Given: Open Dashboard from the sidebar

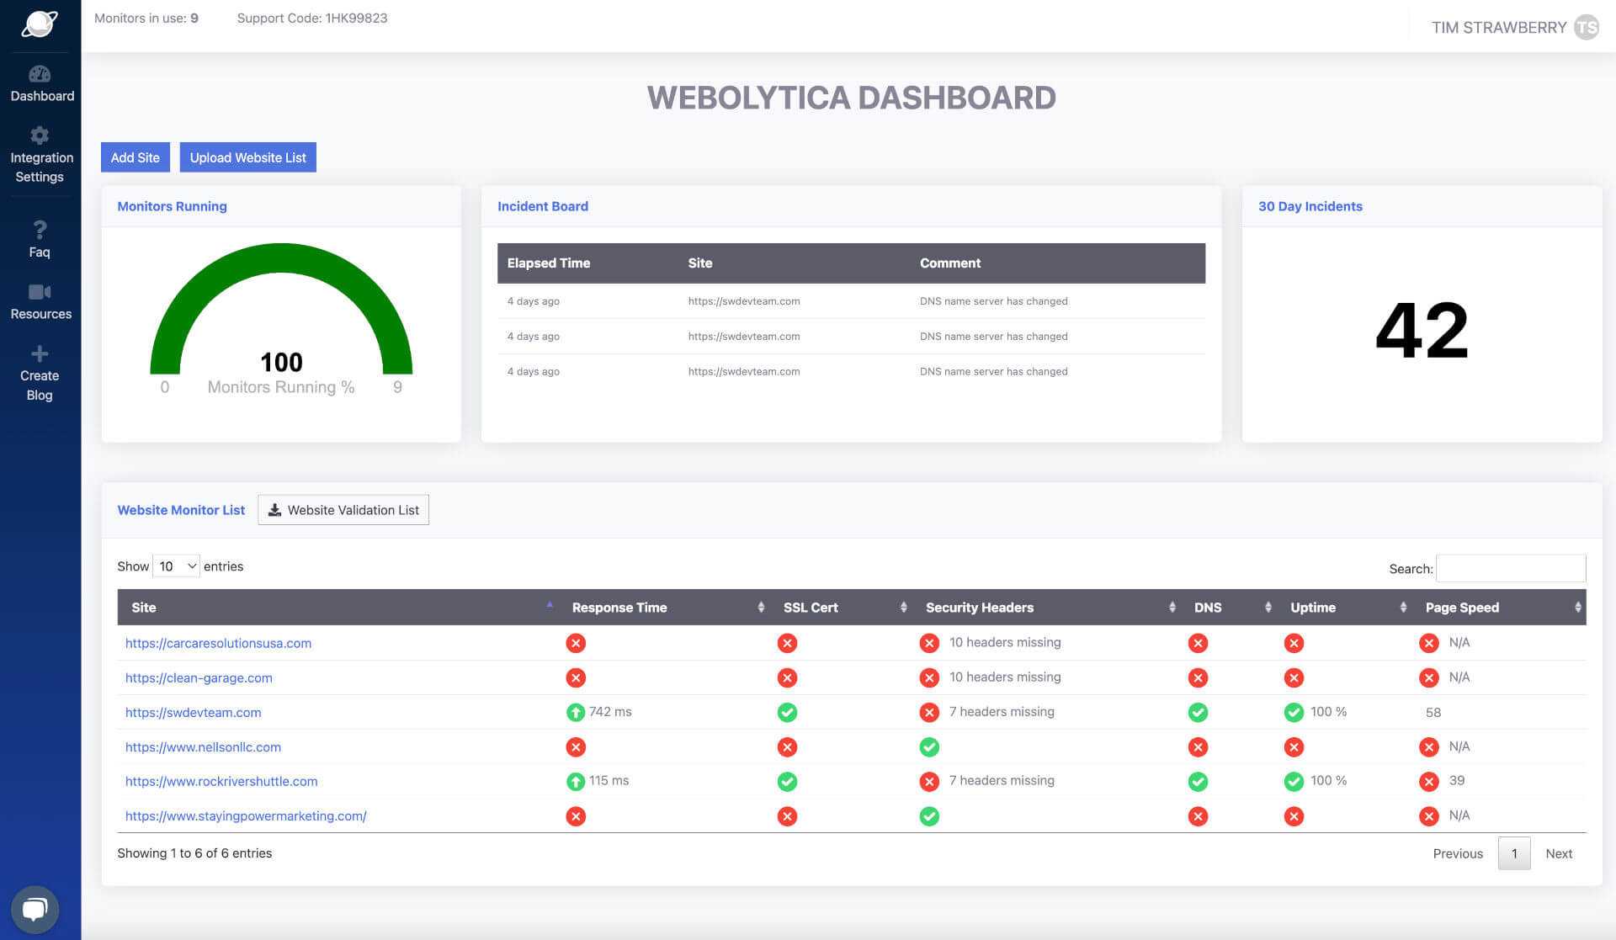Looking at the screenshot, I should (41, 84).
